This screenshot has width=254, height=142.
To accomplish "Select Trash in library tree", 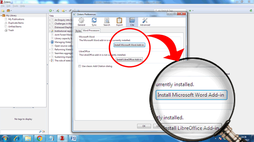I will click(x=11, y=30).
